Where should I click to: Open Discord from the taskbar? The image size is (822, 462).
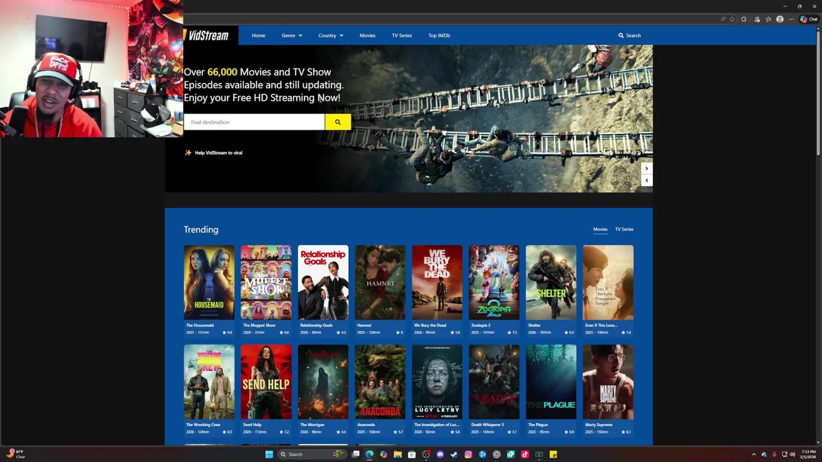[440, 454]
